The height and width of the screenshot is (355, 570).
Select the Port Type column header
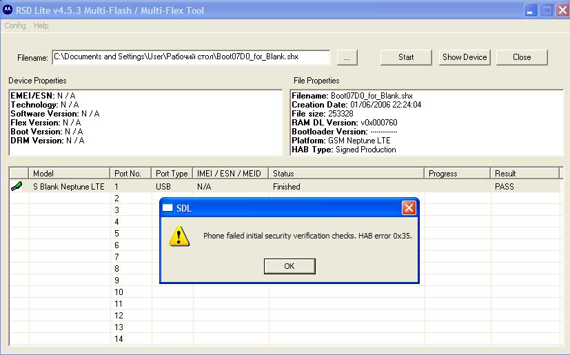click(x=172, y=174)
